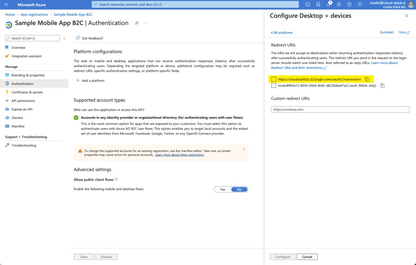Open the Quickstart link
The image size is (416, 265).
(387, 32)
